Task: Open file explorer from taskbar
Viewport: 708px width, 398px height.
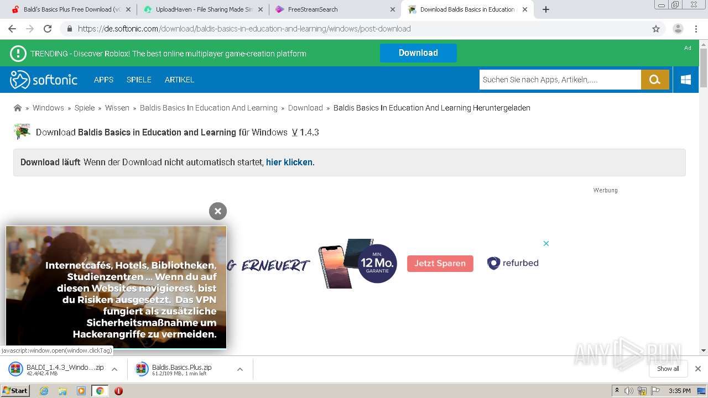Action: pyautogui.click(x=63, y=391)
